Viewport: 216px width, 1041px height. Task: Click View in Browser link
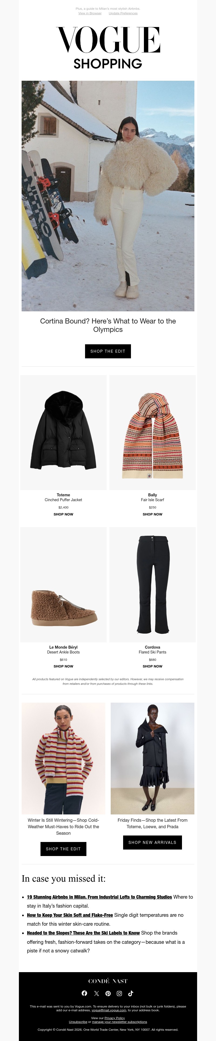coord(90,13)
